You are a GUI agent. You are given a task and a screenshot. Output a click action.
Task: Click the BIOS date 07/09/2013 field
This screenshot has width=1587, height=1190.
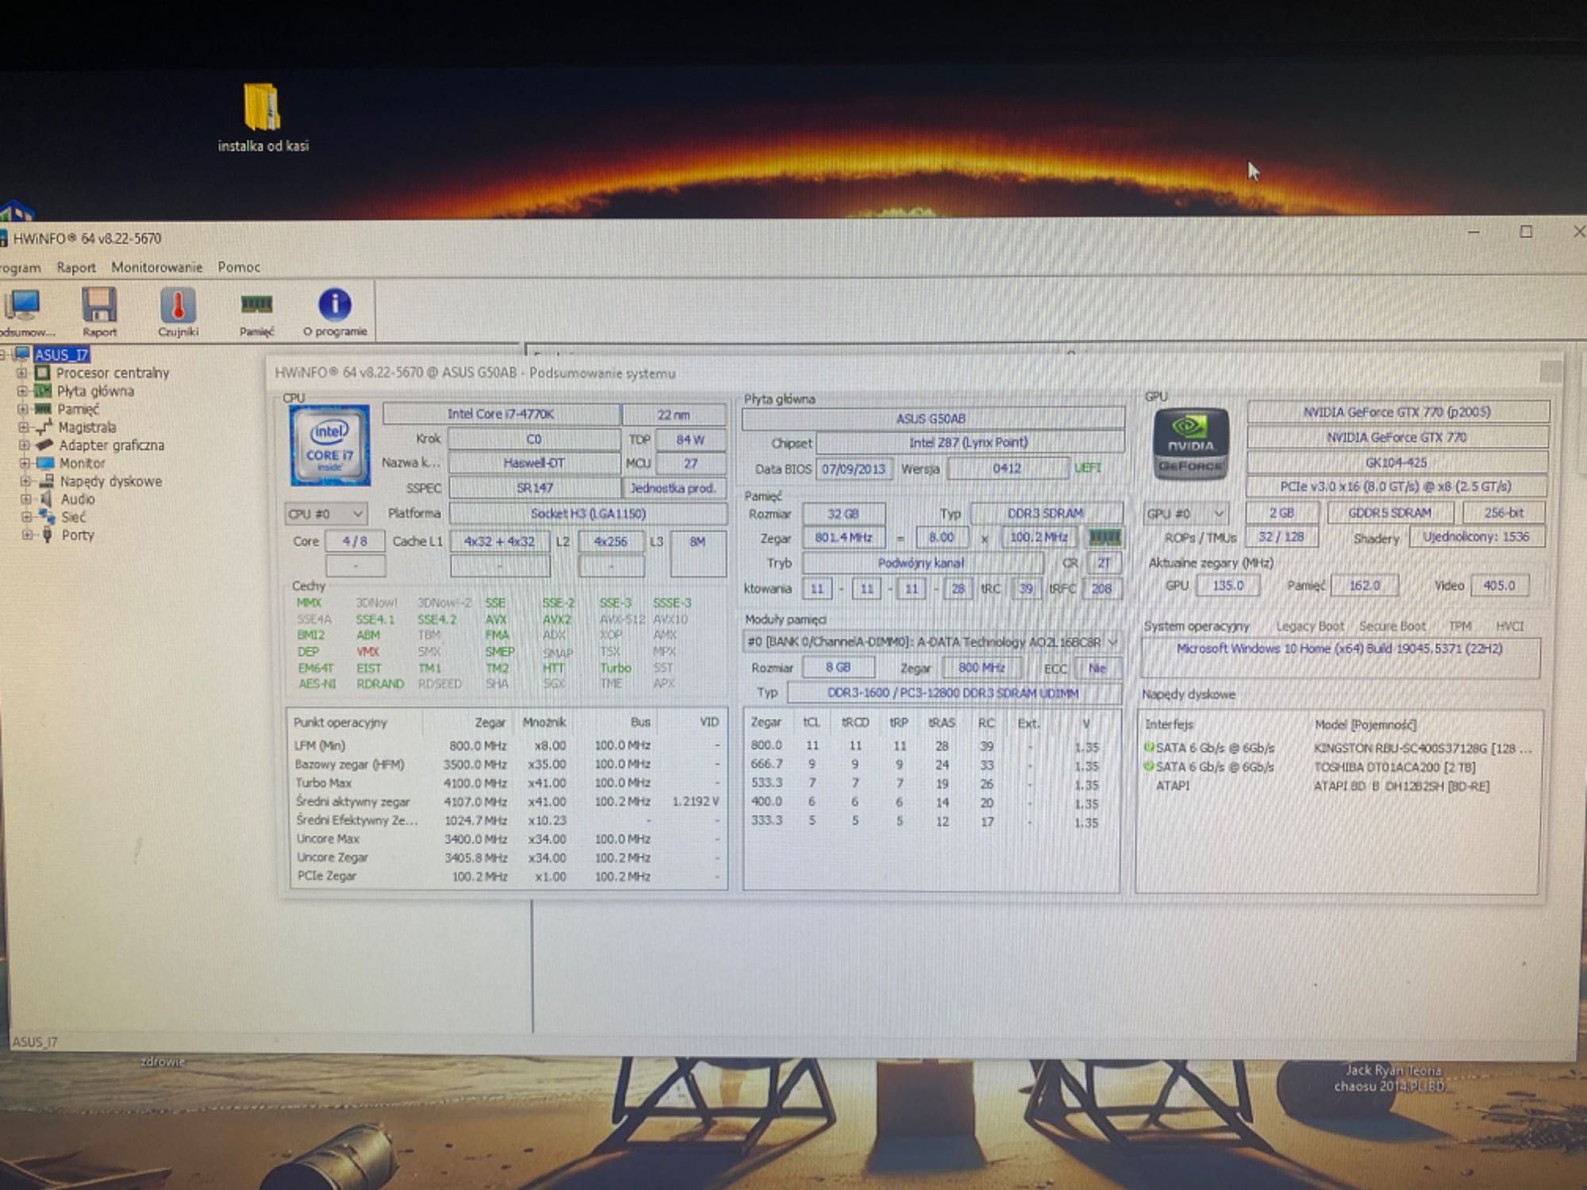[854, 469]
